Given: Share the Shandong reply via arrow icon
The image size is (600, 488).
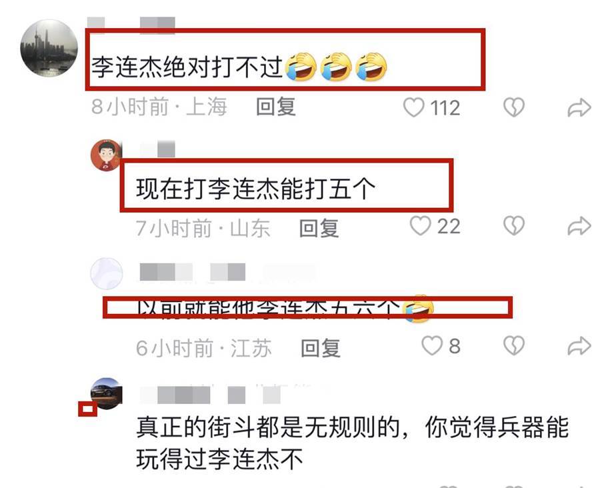Looking at the screenshot, I should pyautogui.click(x=579, y=226).
